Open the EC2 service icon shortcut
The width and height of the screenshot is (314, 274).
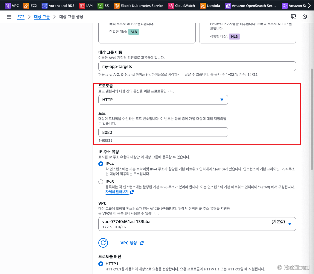26,6
